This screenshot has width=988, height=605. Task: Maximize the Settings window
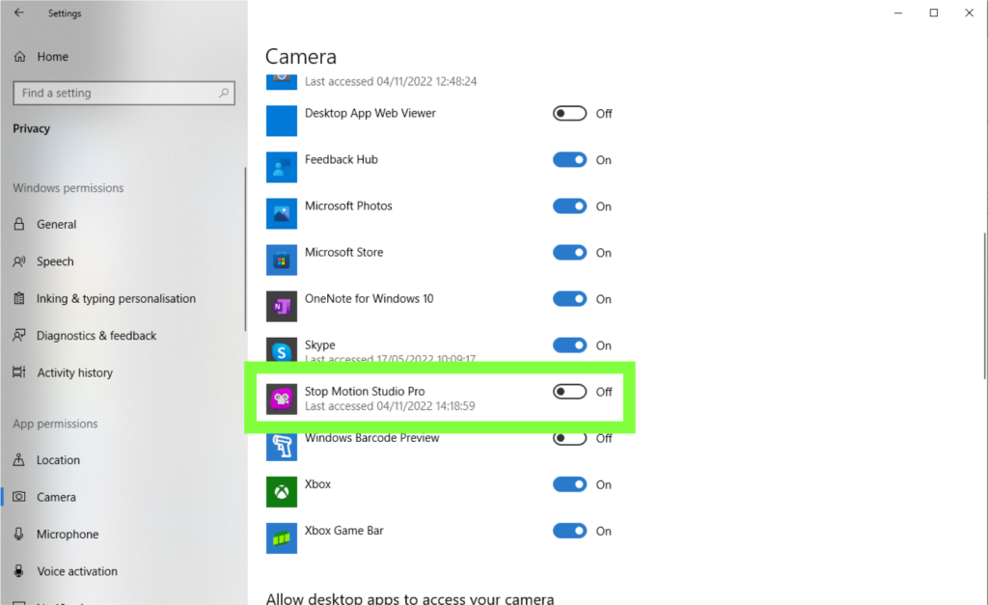(934, 13)
